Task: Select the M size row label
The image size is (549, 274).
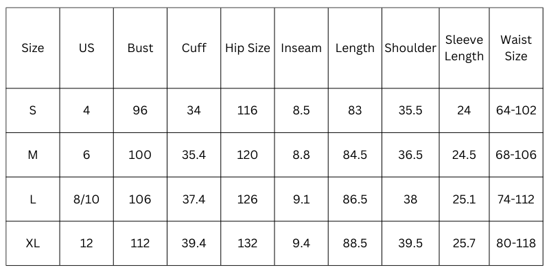Action: pos(32,155)
